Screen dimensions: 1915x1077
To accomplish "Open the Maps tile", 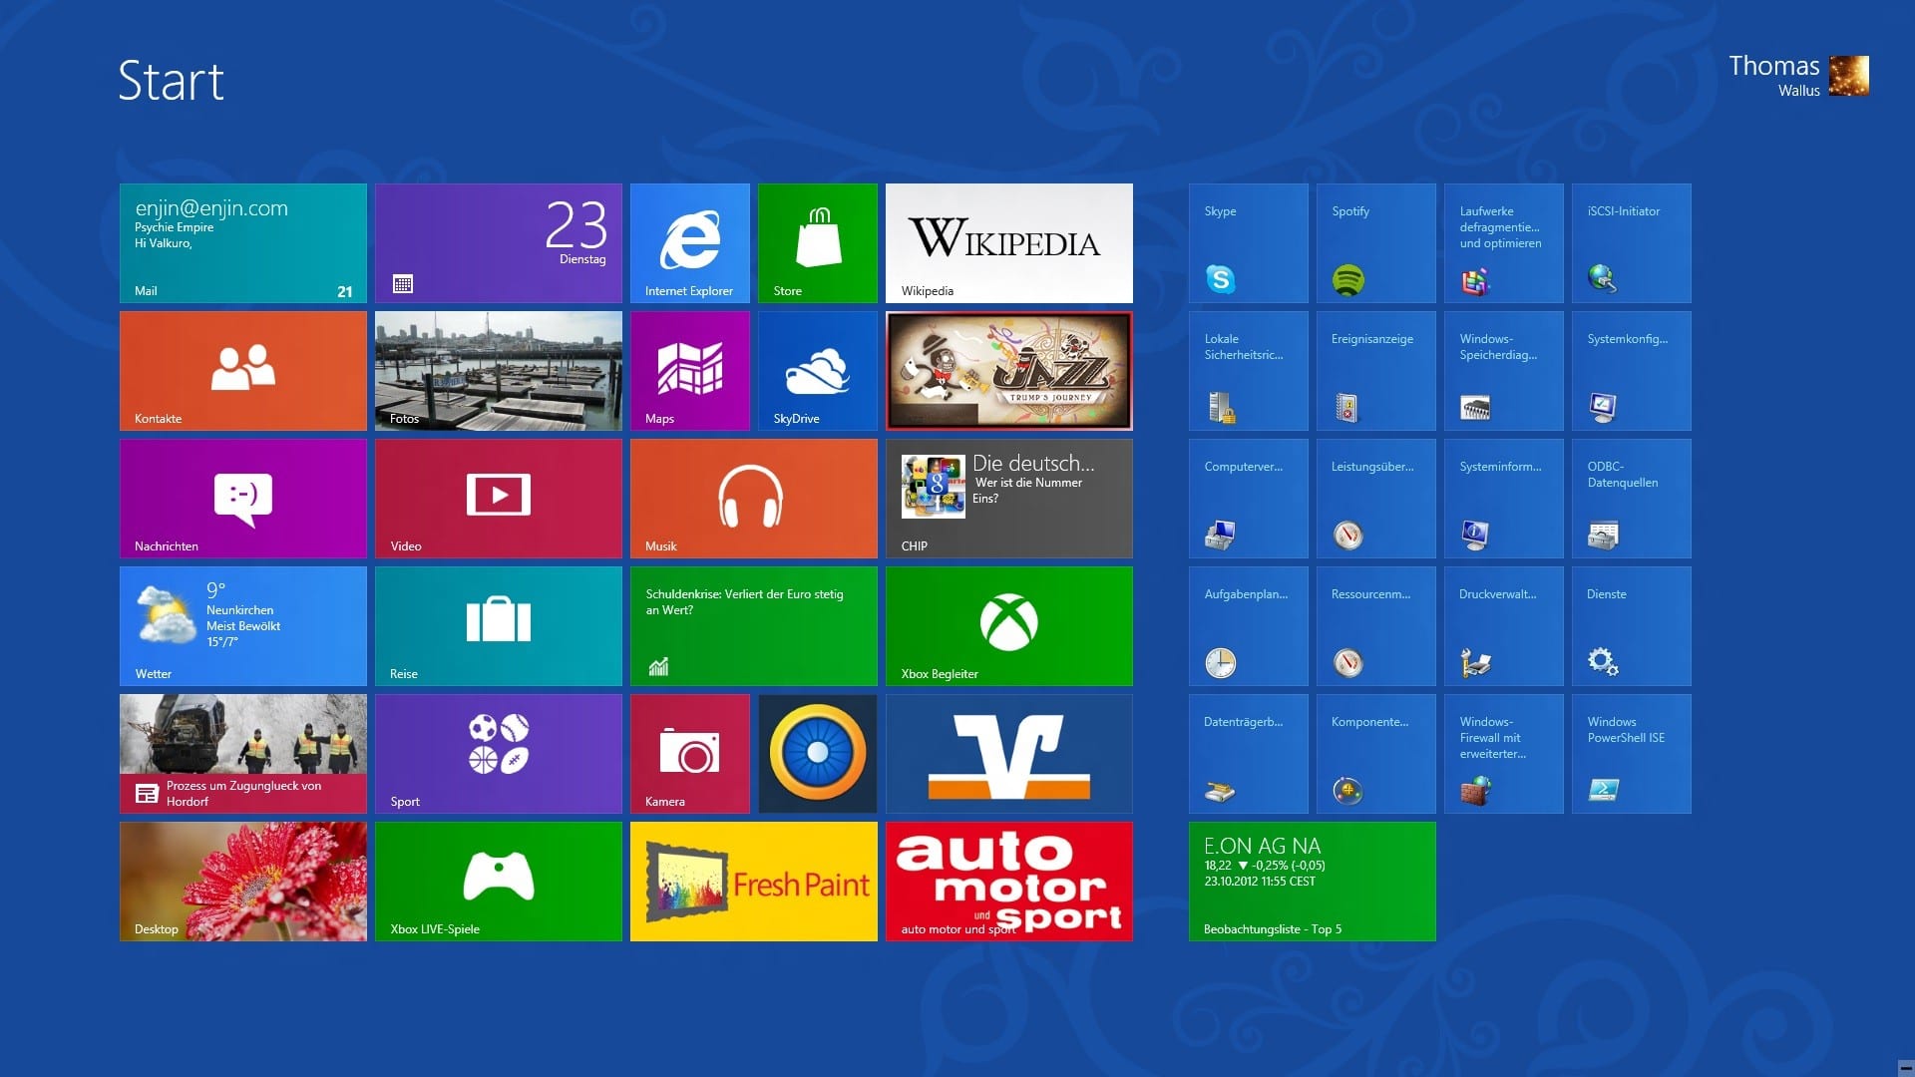I will point(689,370).
